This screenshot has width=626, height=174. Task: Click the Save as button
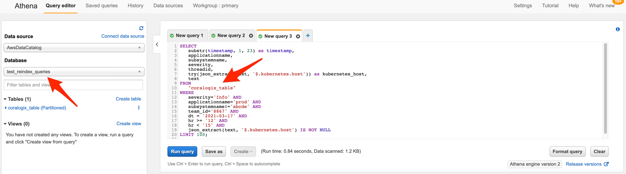pos(214,151)
